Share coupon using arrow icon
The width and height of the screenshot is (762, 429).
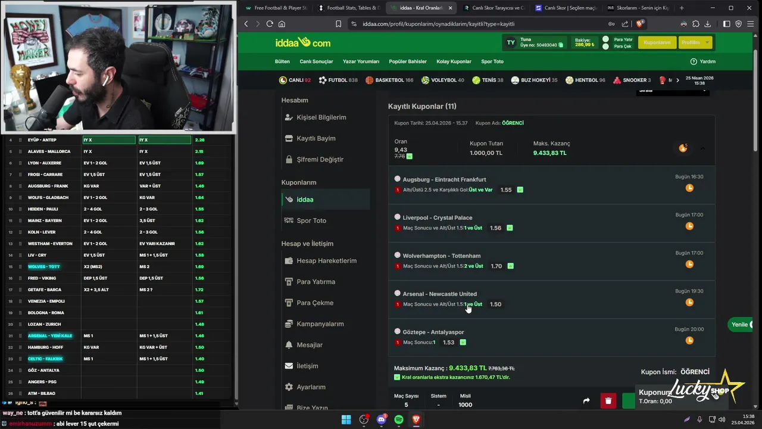[x=586, y=401]
